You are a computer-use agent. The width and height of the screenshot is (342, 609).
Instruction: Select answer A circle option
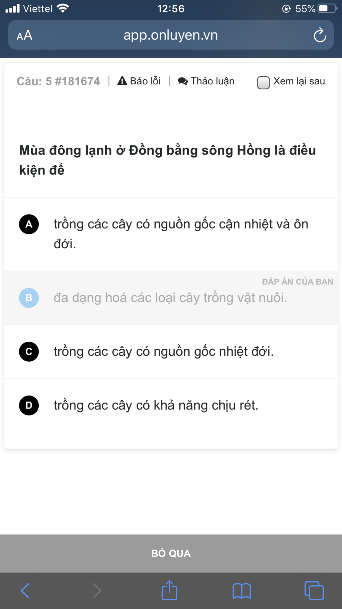(29, 224)
